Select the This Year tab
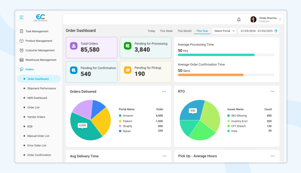The image size is (301, 173). click(202, 31)
